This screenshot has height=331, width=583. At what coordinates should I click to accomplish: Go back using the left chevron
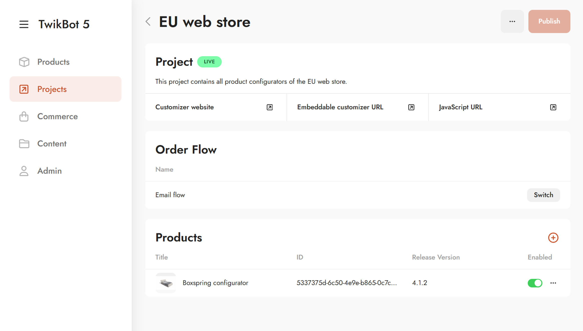(148, 22)
